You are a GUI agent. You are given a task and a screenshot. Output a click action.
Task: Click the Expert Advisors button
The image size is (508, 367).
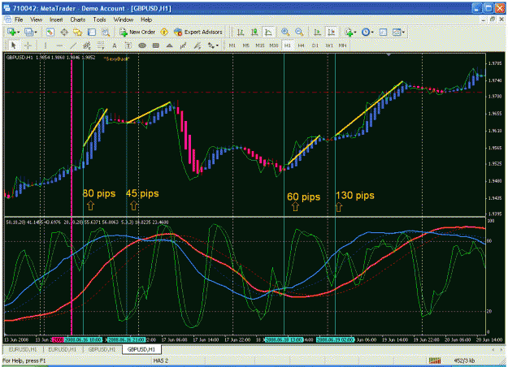pos(198,32)
